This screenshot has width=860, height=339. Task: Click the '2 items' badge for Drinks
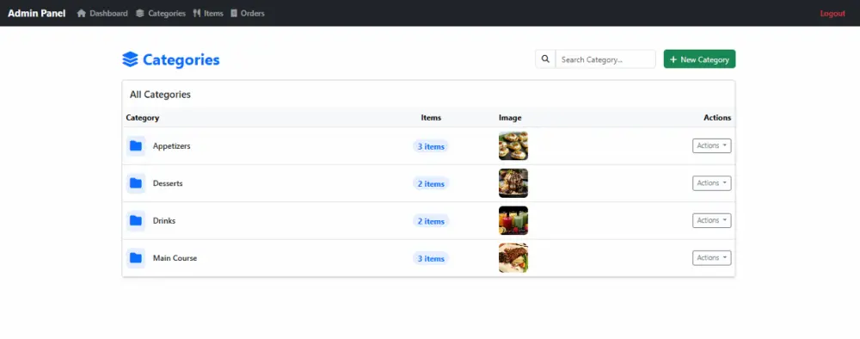(431, 221)
